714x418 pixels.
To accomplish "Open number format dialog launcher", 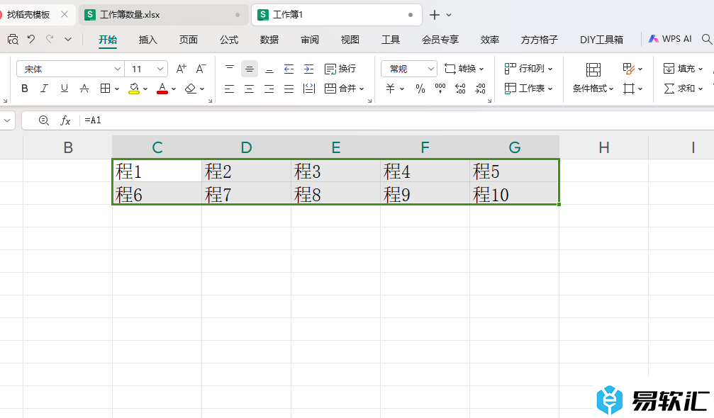I will pyautogui.click(x=489, y=101).
